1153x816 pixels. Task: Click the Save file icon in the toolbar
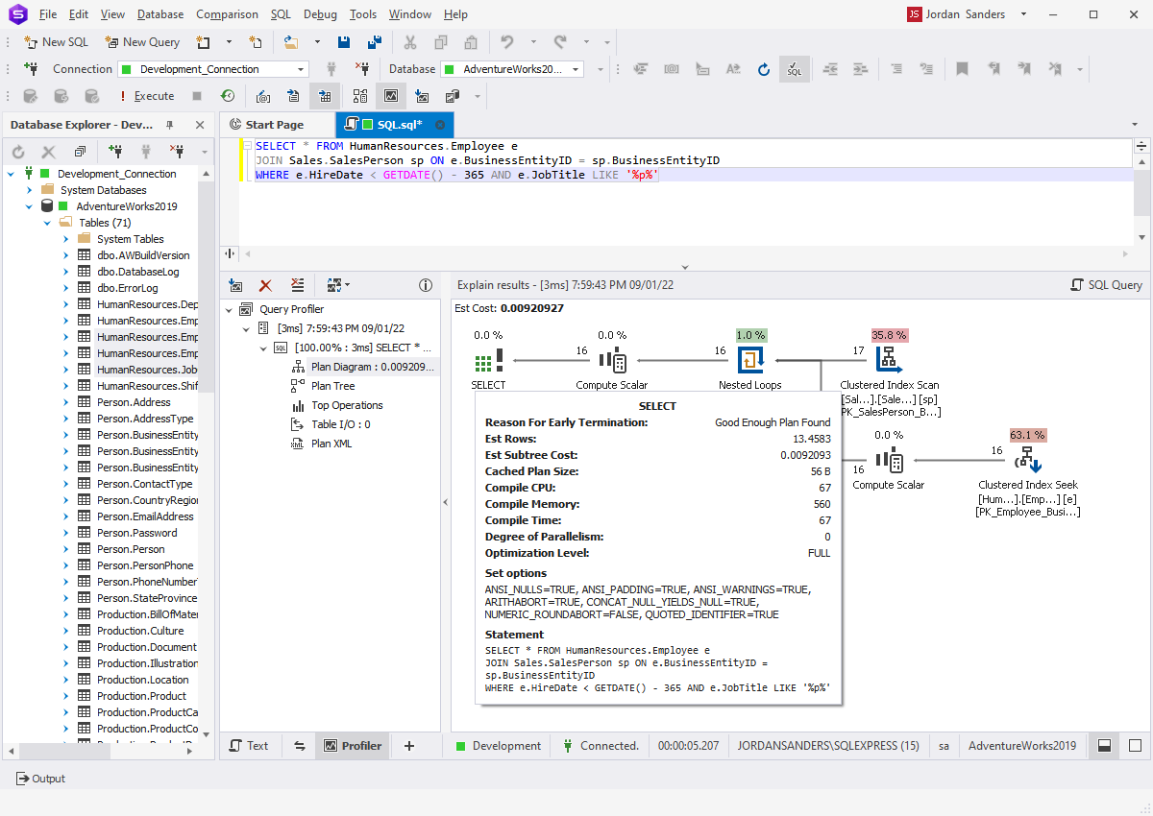point(344,41)
